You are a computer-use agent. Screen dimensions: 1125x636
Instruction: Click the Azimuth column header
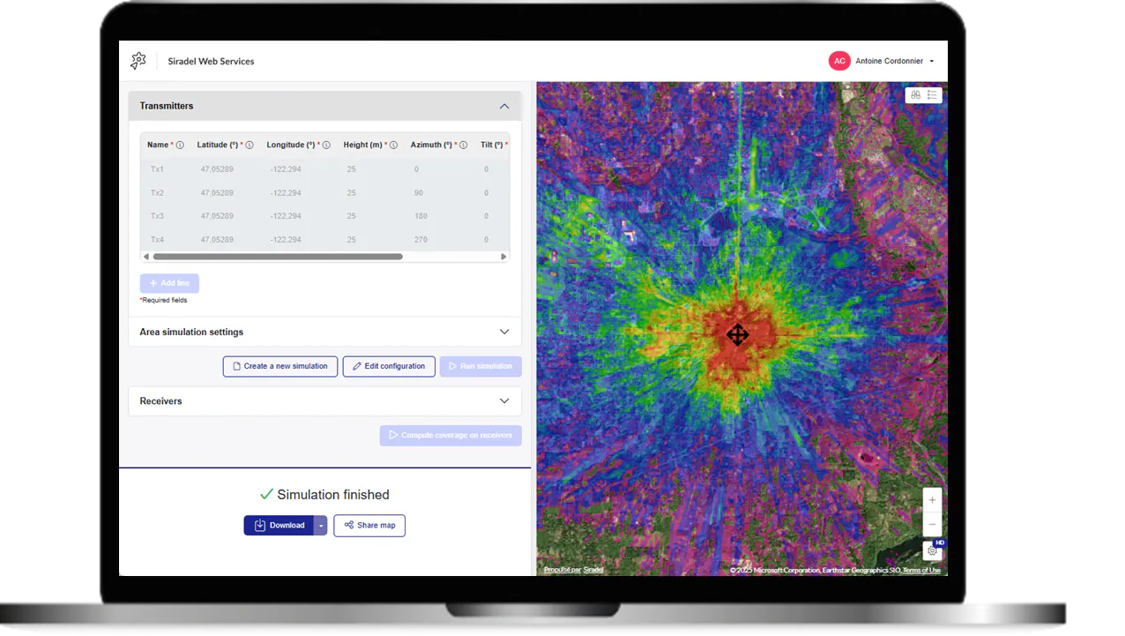point(431,146)
